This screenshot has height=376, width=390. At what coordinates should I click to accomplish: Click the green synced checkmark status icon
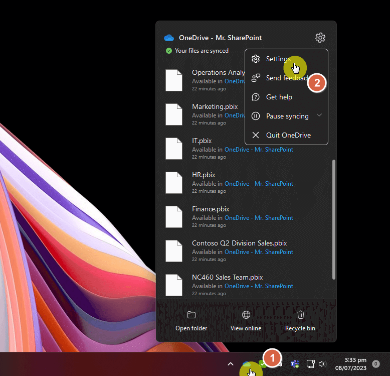click(x=169, y=51)
